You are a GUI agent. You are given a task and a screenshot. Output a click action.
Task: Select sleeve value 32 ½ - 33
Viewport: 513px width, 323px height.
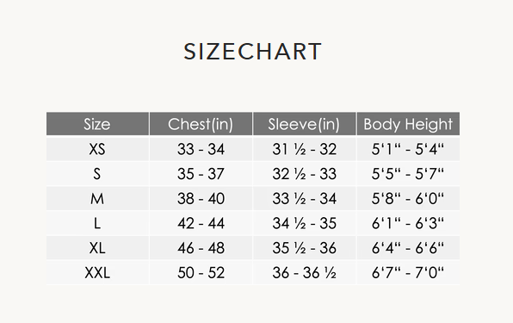click(304, 174)
